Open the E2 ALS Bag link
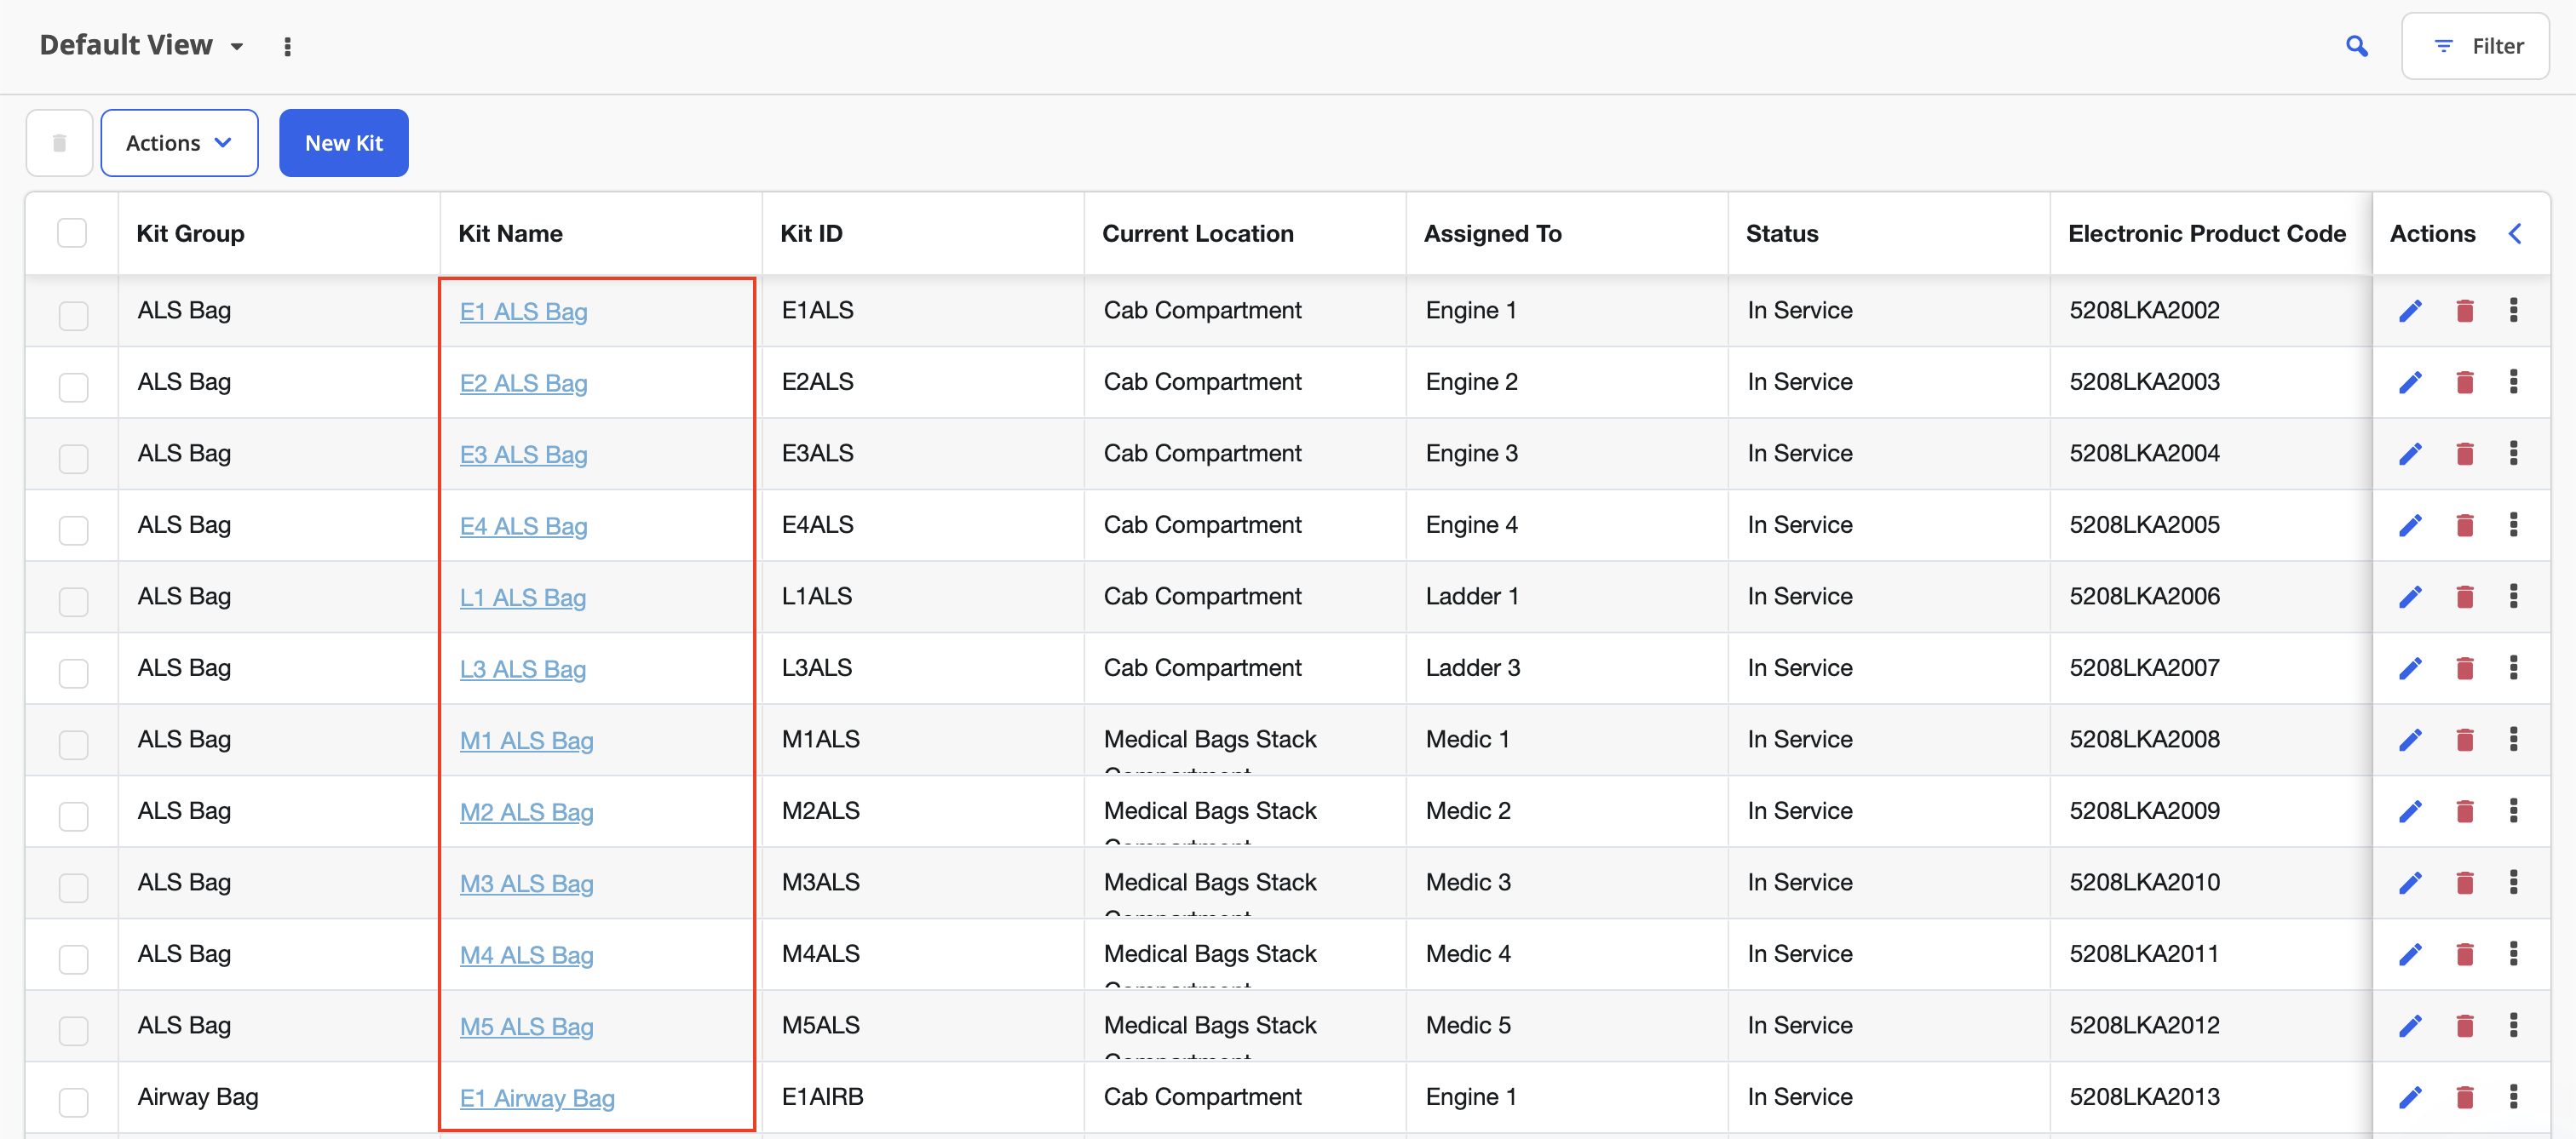2576x1139 pixels. 523,384
